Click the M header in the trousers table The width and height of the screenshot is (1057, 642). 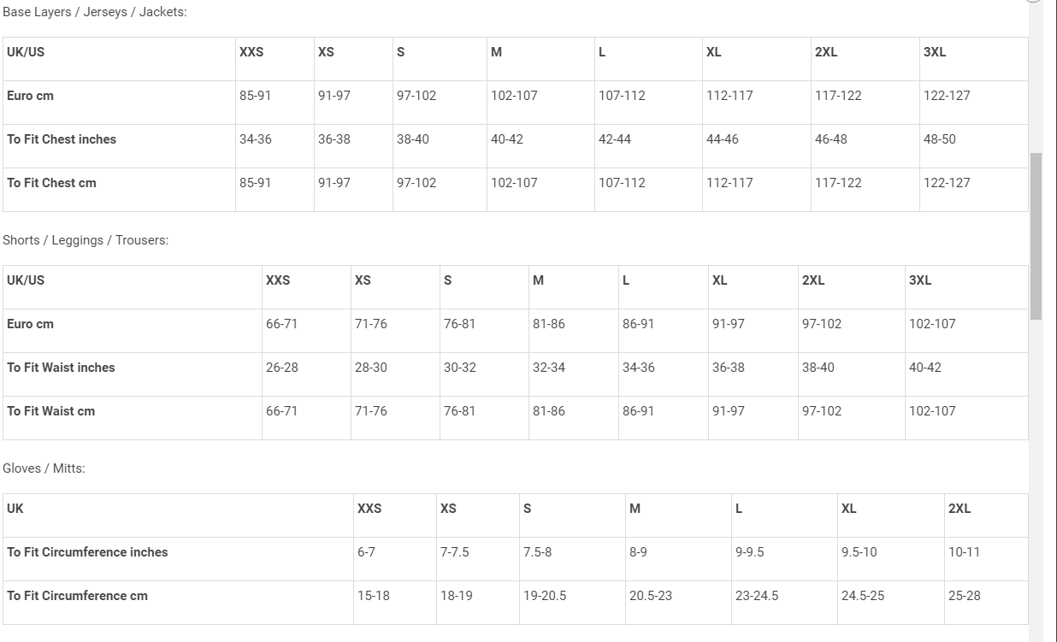[538, 280]
